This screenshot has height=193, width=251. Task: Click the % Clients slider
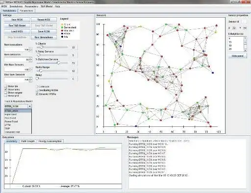(52, 48)
